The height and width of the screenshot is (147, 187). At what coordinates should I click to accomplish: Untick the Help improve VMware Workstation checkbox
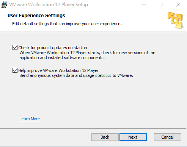click(15, 70)
